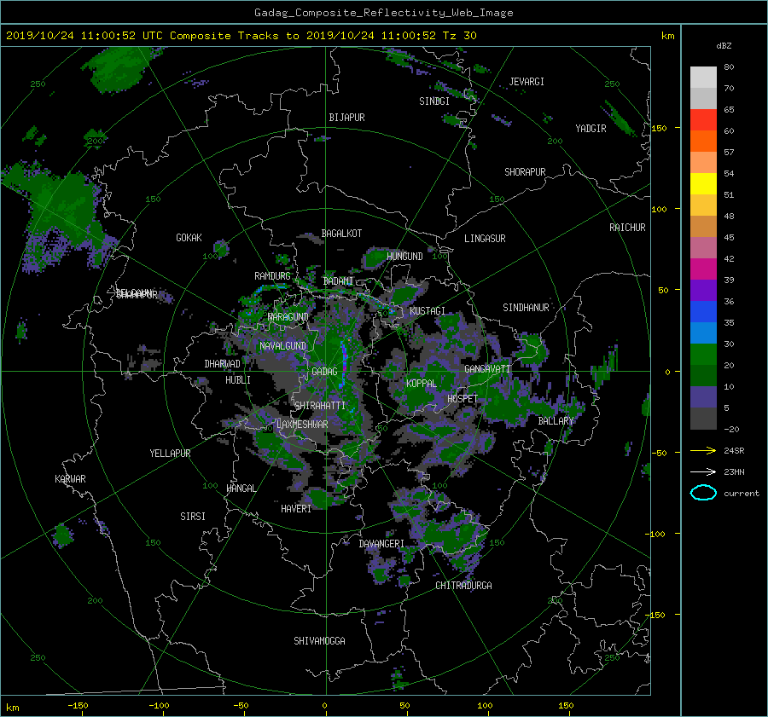Click the yellow 24SR arrow legend icon
The width and height of the screenshot is (768, 717).
[x=703, y=450]
